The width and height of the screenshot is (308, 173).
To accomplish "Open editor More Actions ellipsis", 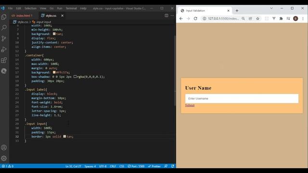I will pyautogui.click(x=172, y=15).
